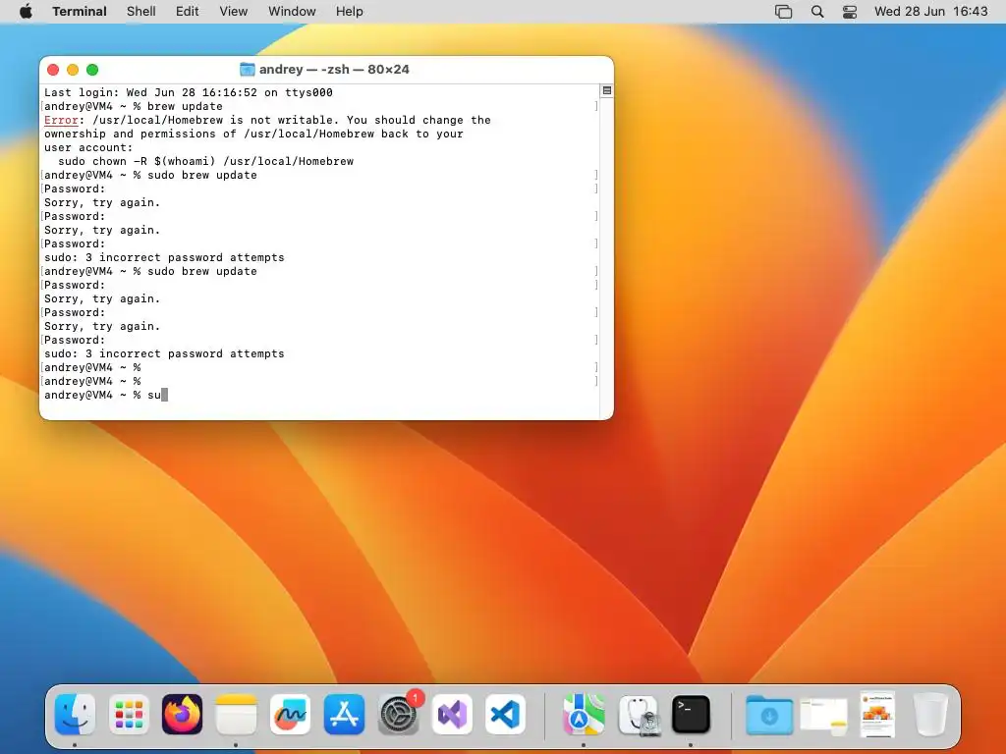Image resolution: width=1006 pixels, height=754 pixels.
Task: Open the Help menu
Action: click(350, 12)
